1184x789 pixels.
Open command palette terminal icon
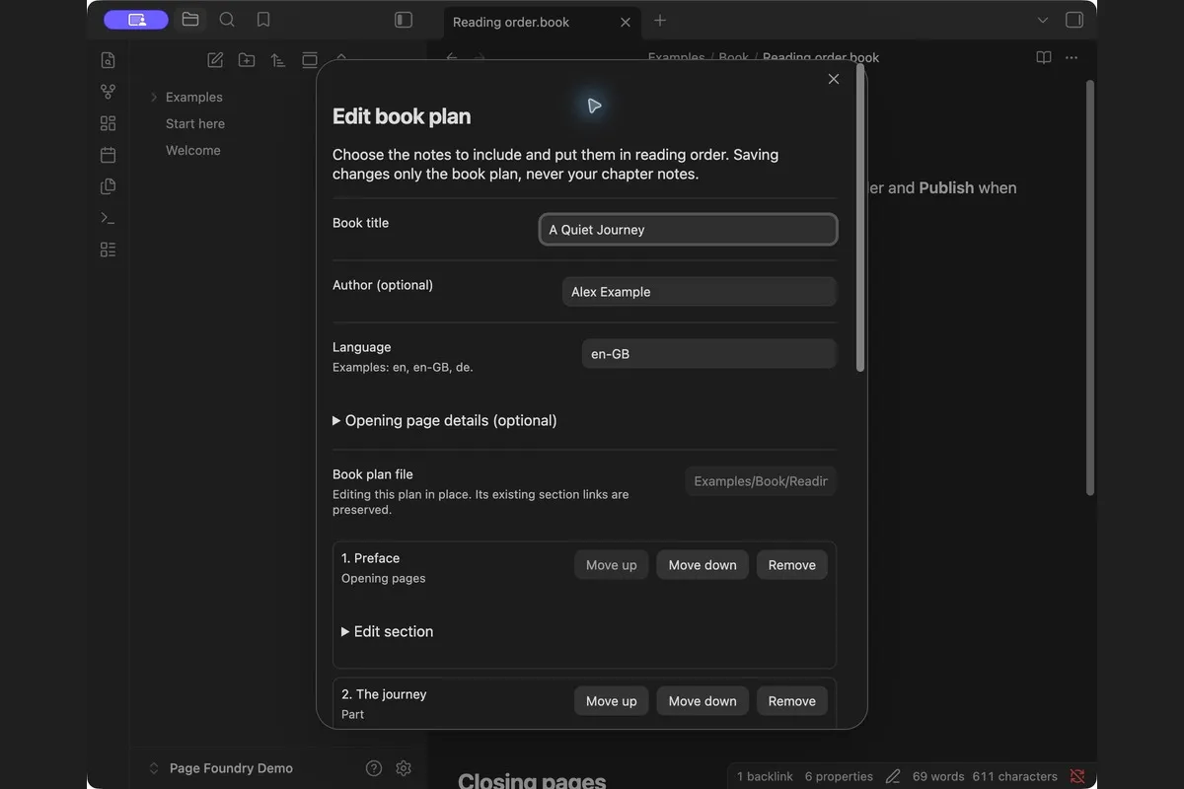(x=109, y=218)
